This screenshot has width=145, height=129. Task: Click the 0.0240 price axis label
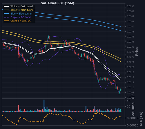coord(130,26)
